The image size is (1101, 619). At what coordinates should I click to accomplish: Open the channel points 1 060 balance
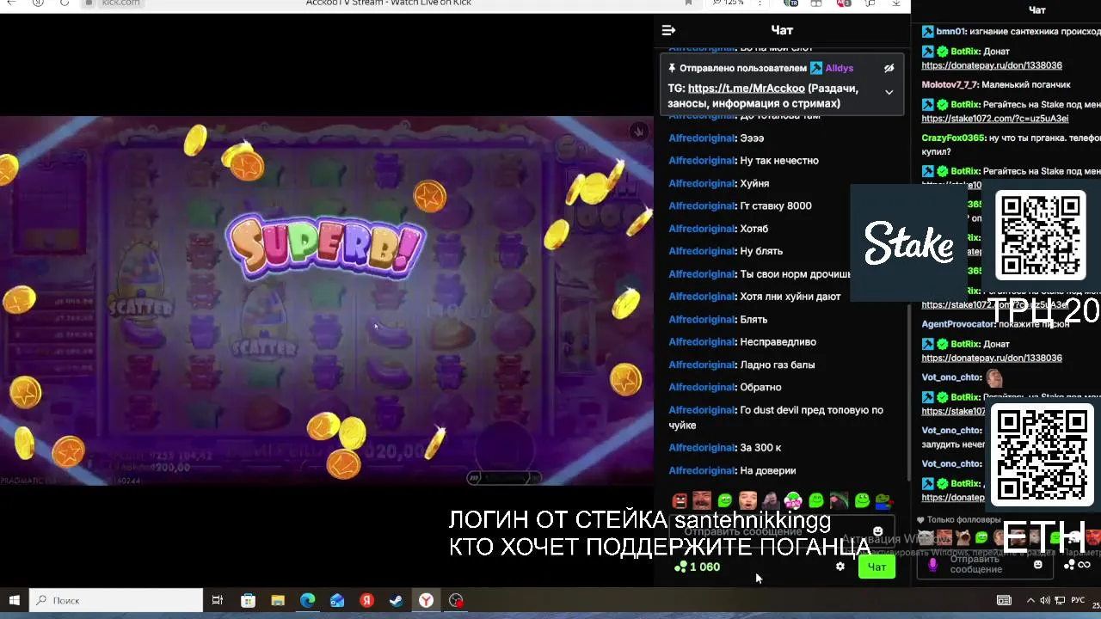point(697,567)
